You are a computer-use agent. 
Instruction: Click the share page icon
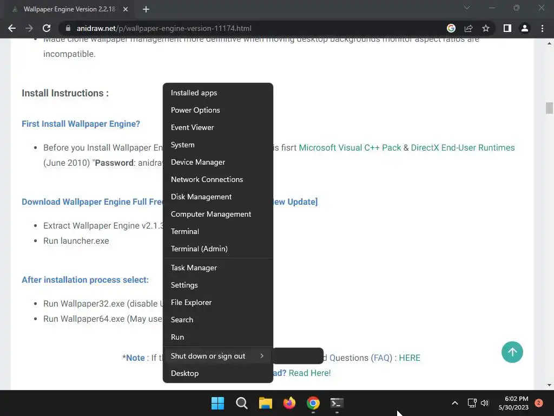[x=469, y=28]
